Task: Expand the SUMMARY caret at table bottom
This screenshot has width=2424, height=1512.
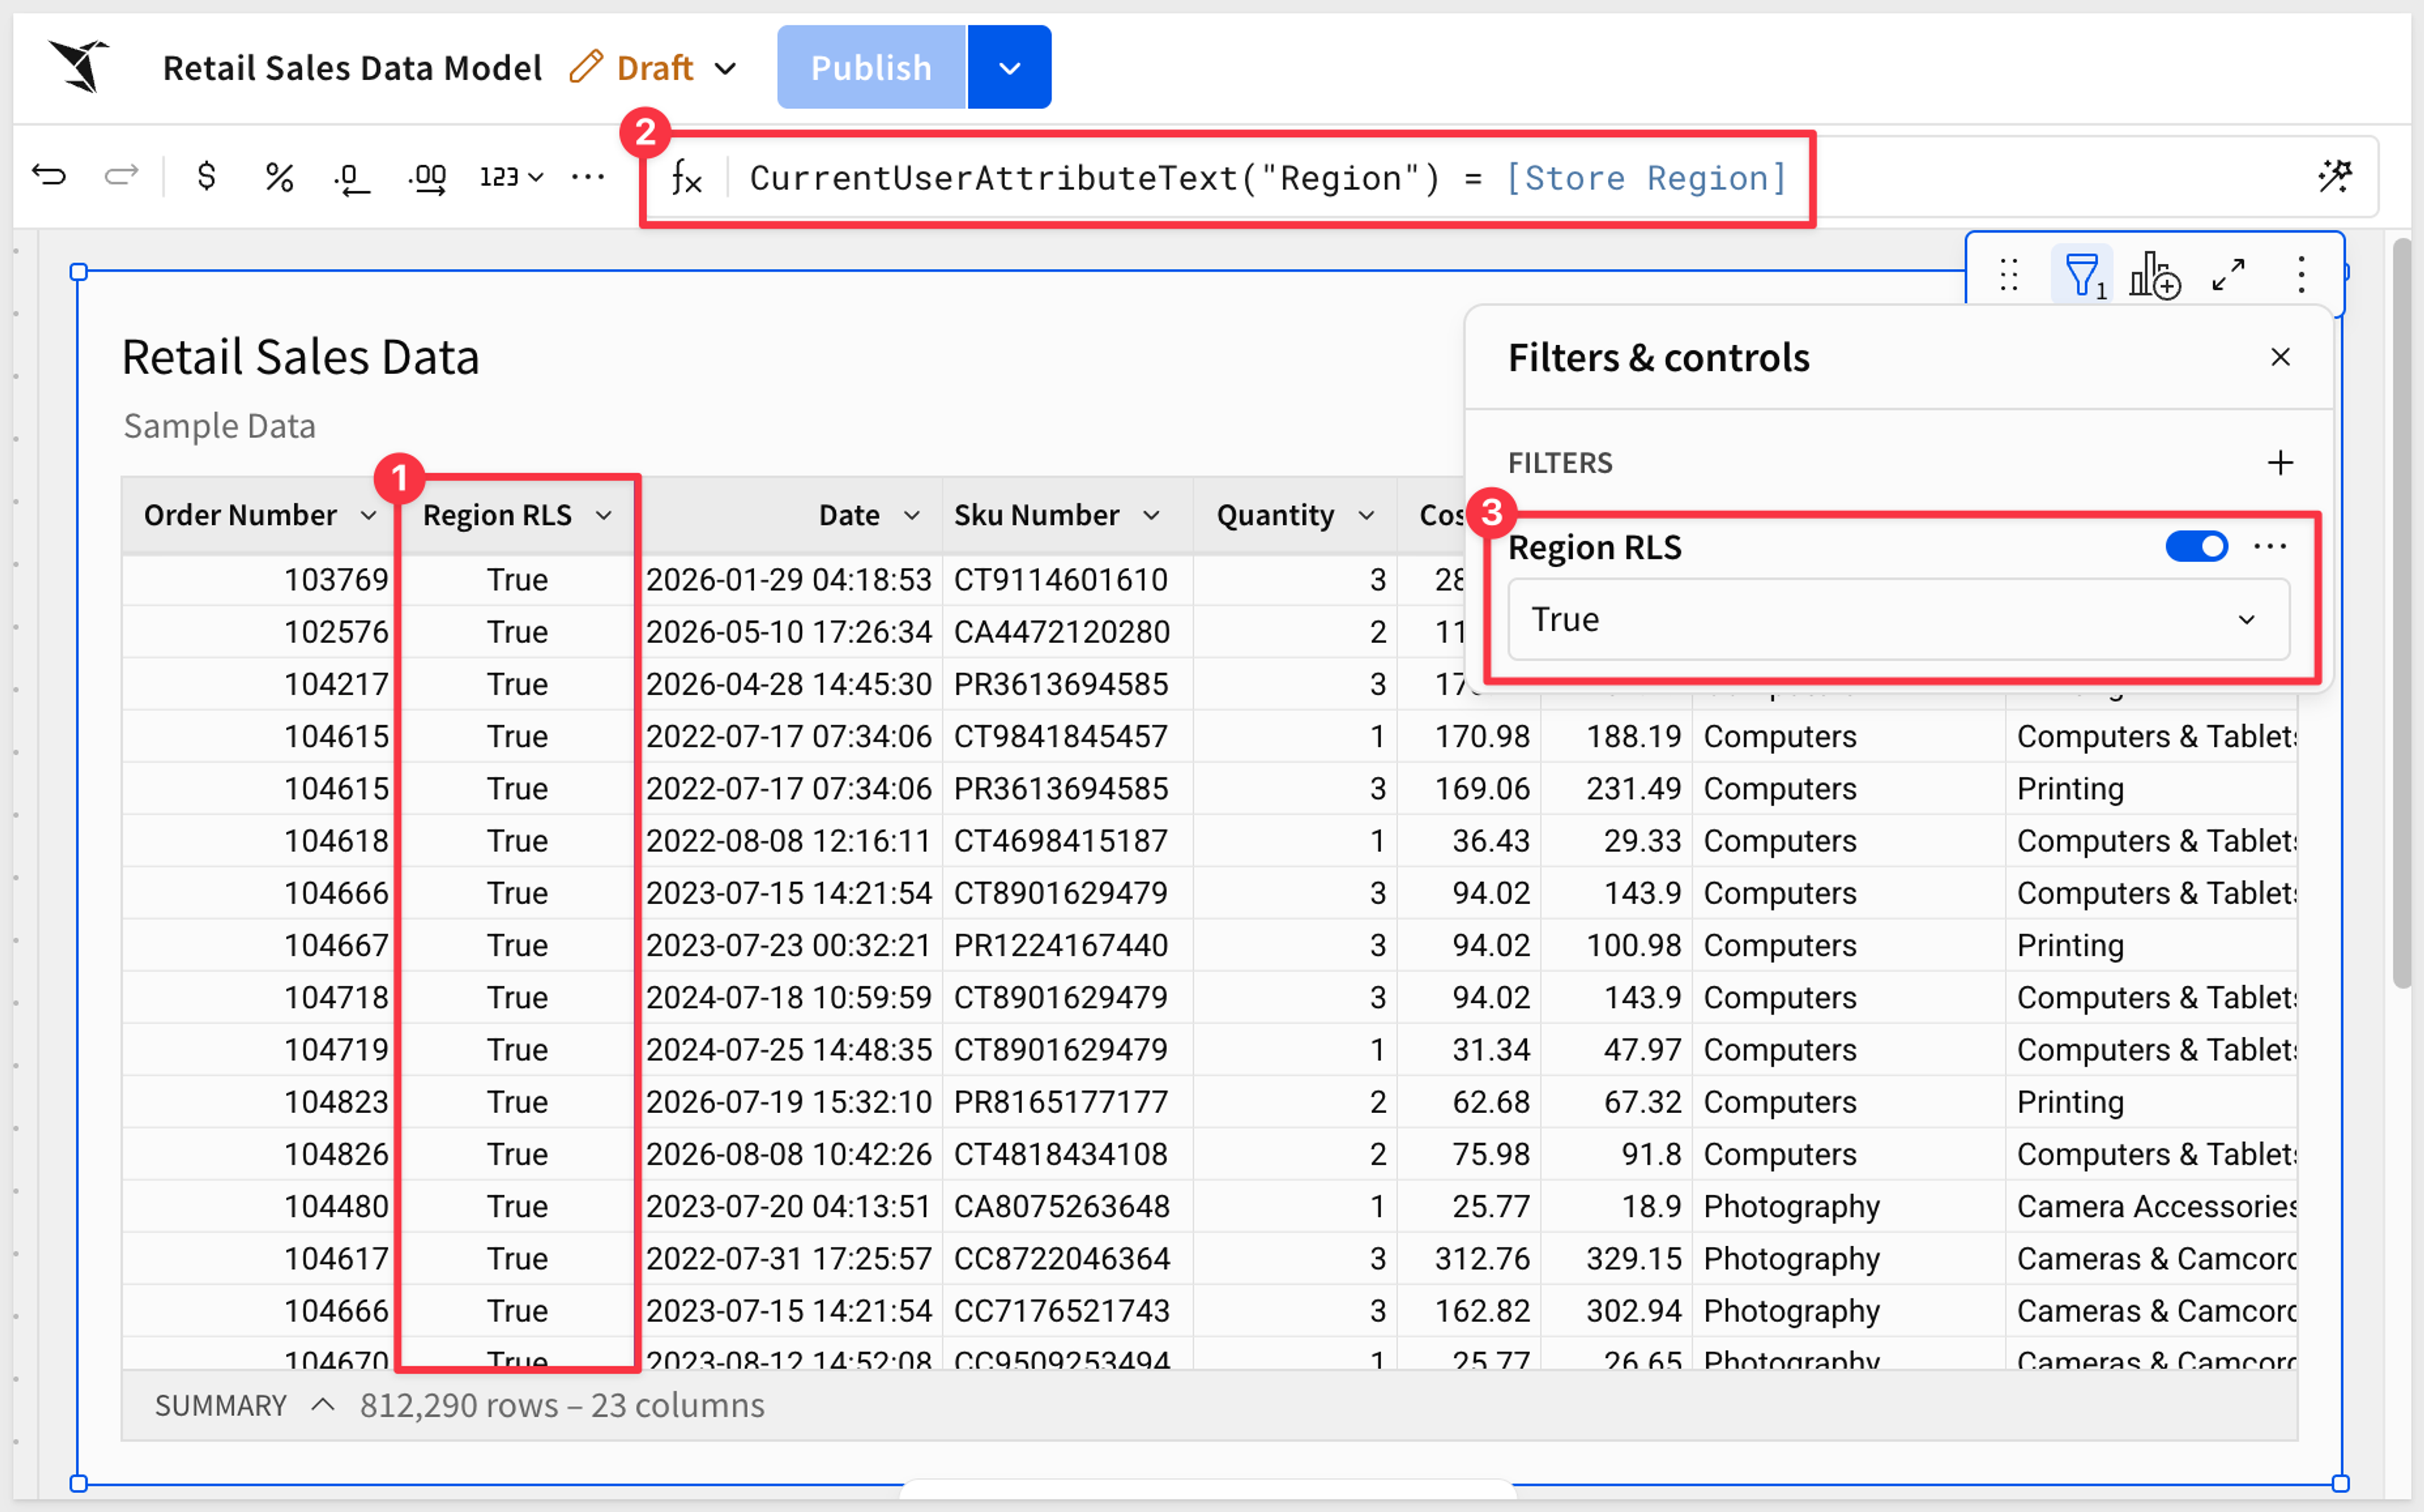Action: (x=322, y=1404)
